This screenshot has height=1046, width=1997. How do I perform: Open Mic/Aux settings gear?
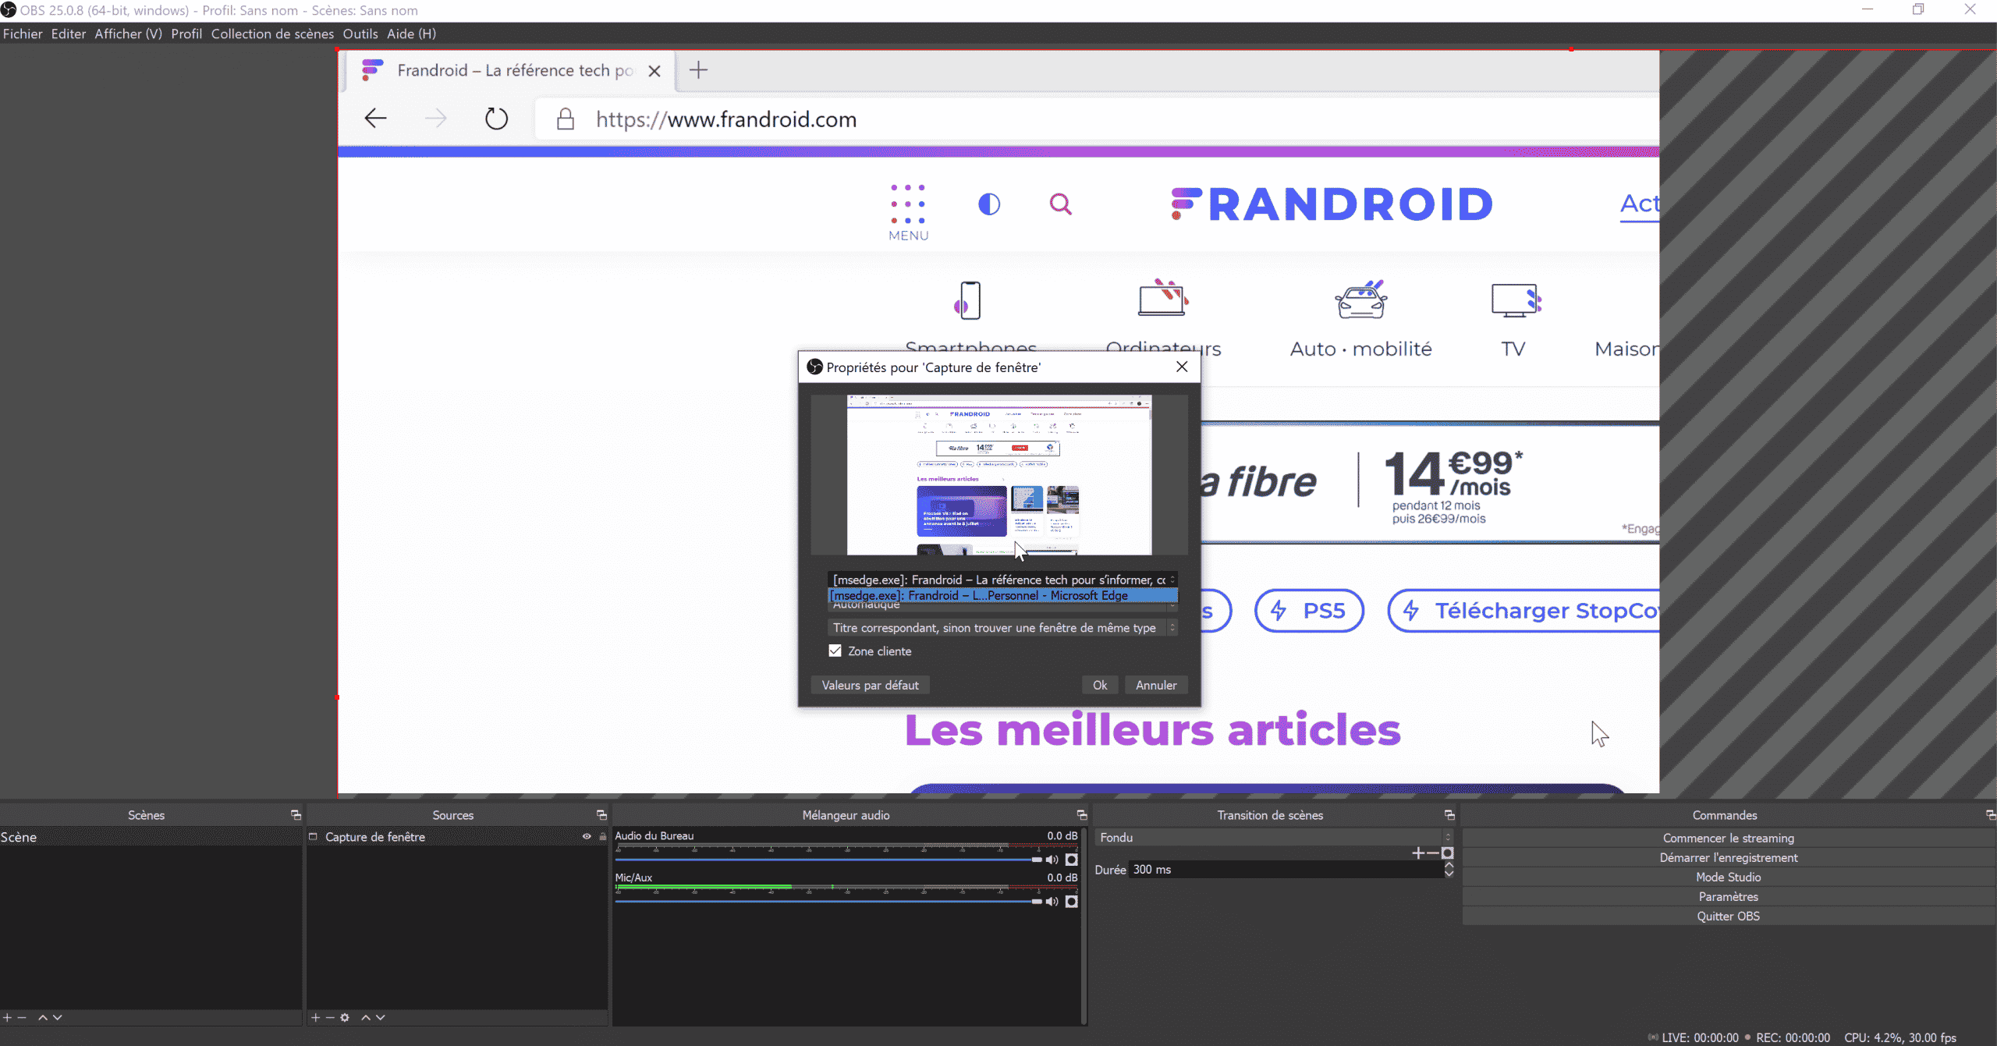coord(1072,902)
